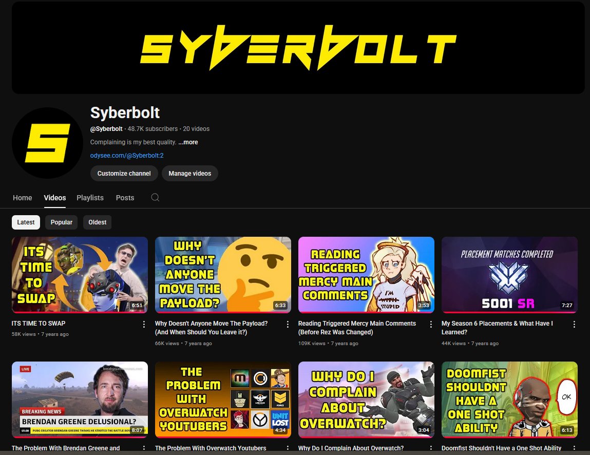Switch to the Videos tab
590x455 pixels.
pos(54,198)
